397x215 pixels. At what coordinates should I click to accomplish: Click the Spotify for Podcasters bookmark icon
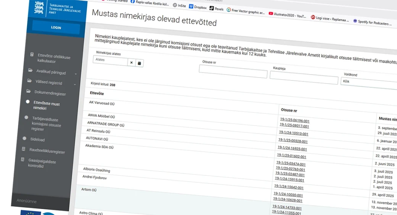[355, 21]
